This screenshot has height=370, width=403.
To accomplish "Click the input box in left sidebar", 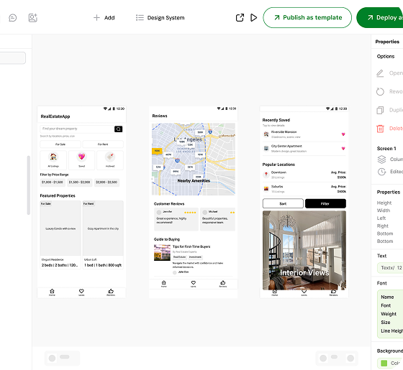I will coord(12,58).
